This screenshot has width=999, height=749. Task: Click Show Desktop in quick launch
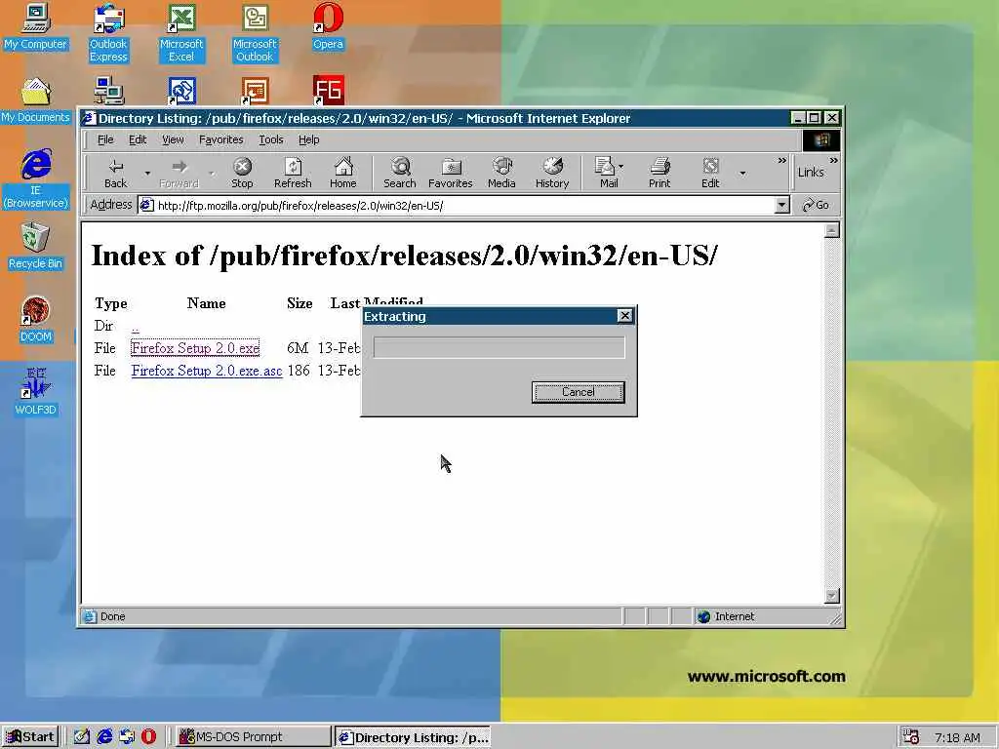pyautogui.click(x=82, y=736)
